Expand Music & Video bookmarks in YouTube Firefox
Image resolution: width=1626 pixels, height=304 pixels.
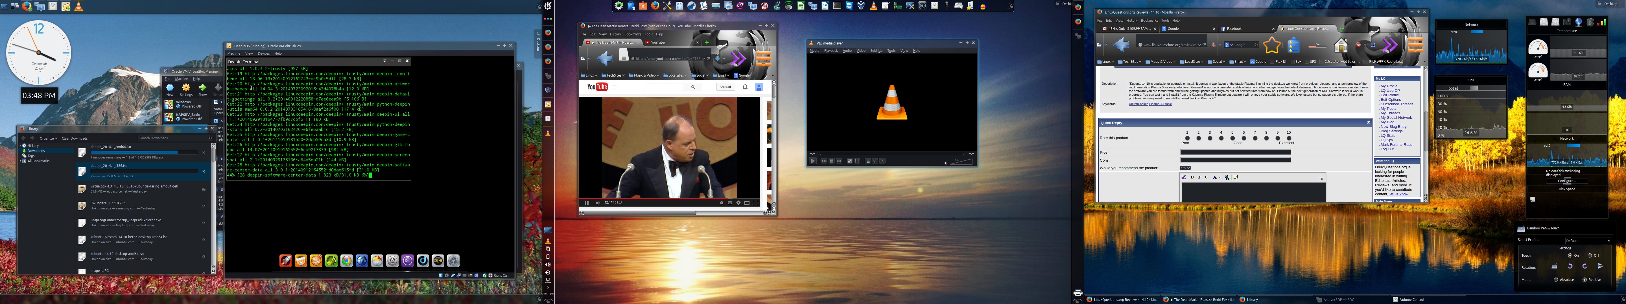pyautogui.click(x=644, y=75)
